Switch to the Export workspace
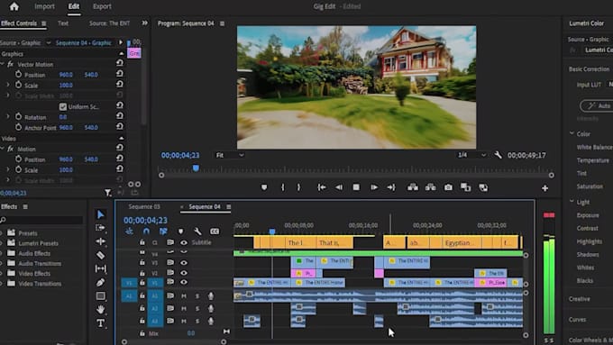613x345 pixels. click(102, 6)
